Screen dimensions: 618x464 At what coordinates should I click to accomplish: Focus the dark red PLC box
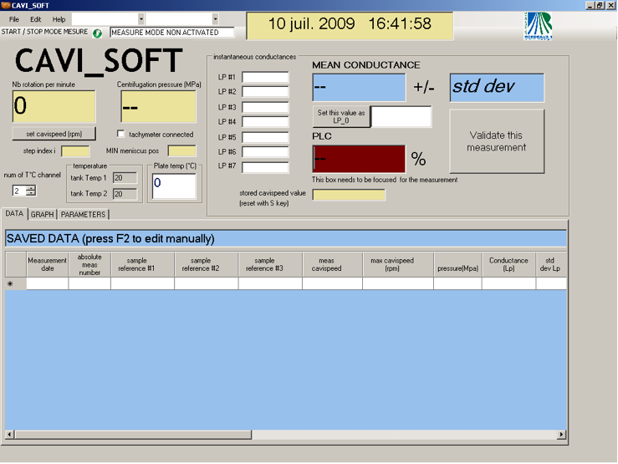point(358,158)
